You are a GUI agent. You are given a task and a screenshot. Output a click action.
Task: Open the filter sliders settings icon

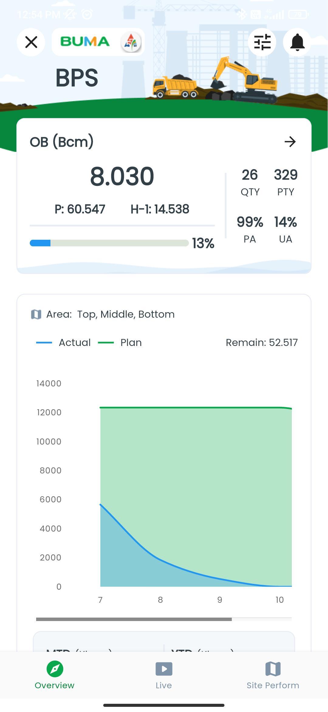pos(262,42)
